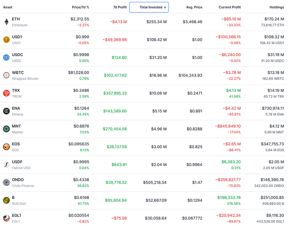Click the Ethereum diamond icon

click(7, 22)
